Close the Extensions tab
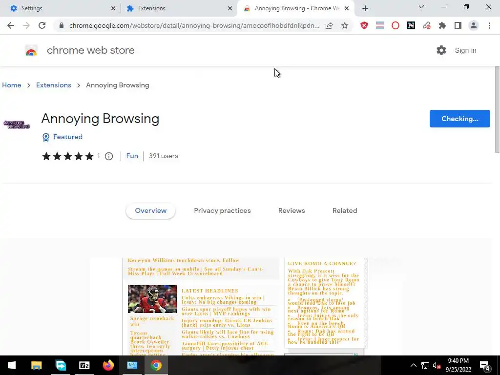 (x=230, y=9)
